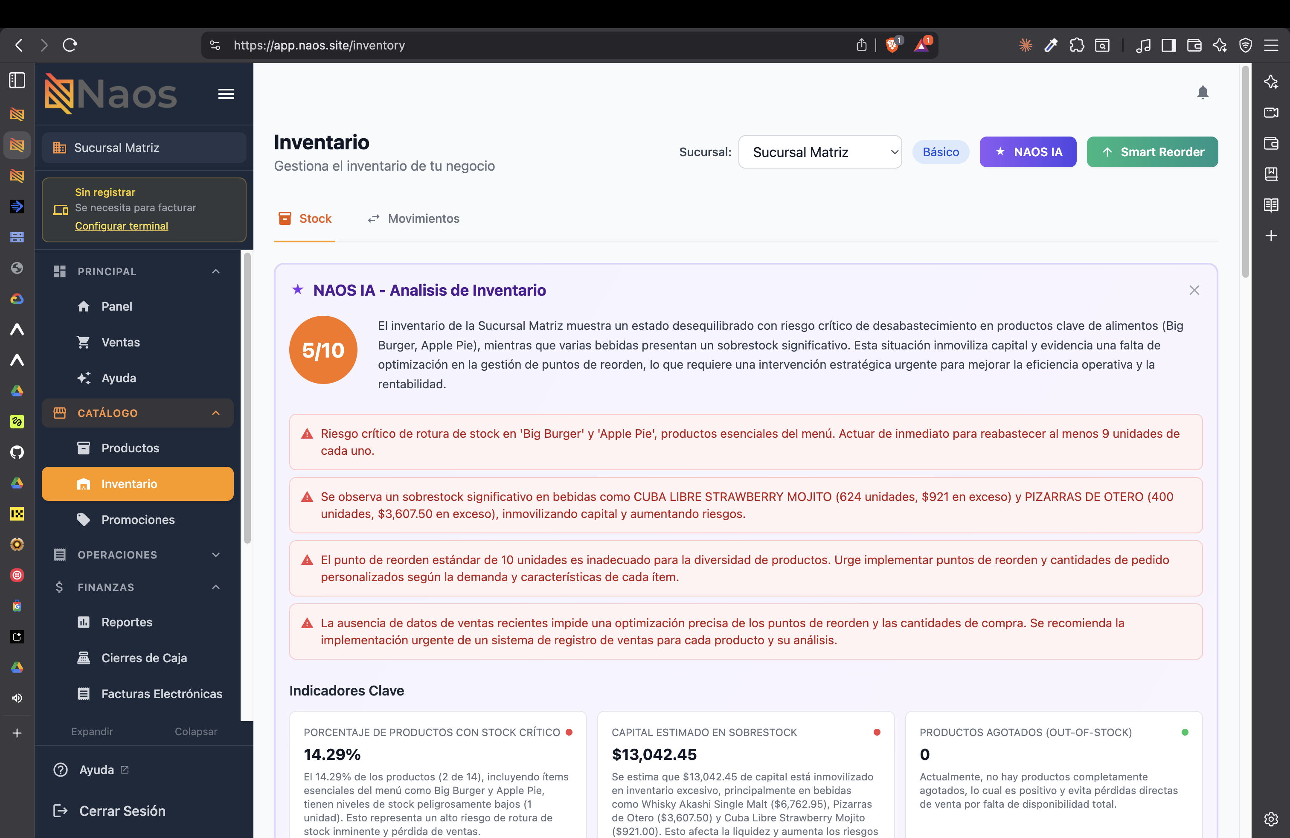This screenshot has height=838, width=1290.
Task: Click the Smart Reorder button
Action: (1152, 152)
